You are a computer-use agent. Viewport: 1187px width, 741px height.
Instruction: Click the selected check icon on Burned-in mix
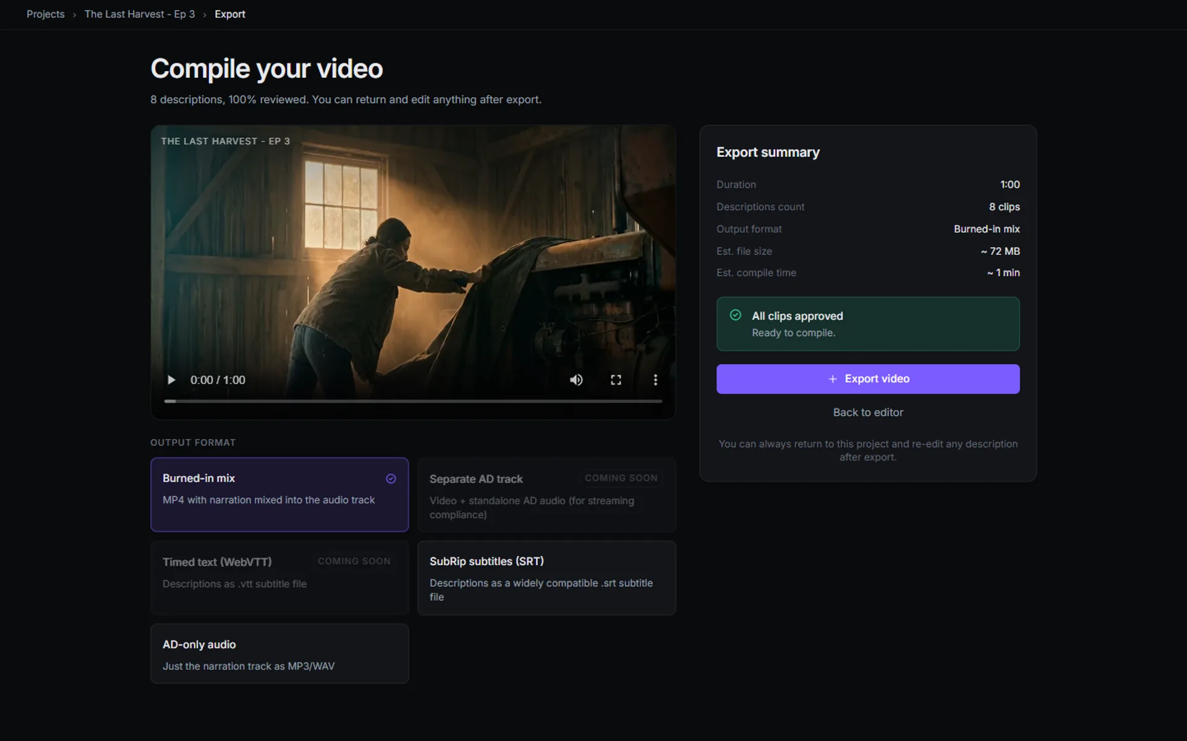[391, 479]
